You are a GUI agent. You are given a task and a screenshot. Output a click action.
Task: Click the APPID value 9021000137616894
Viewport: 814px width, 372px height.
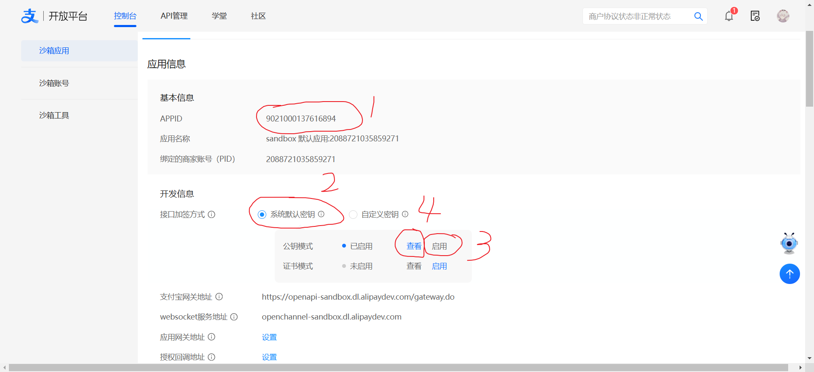[301, 118]
